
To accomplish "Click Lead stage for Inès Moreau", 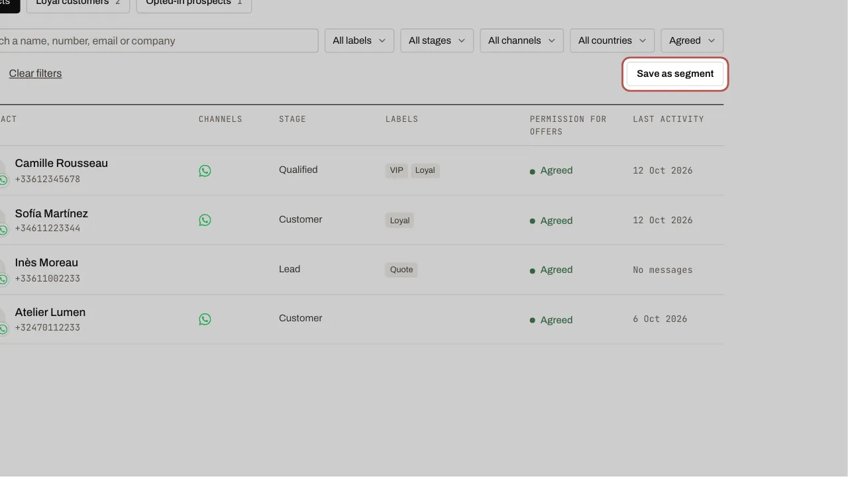I will 290,269.
